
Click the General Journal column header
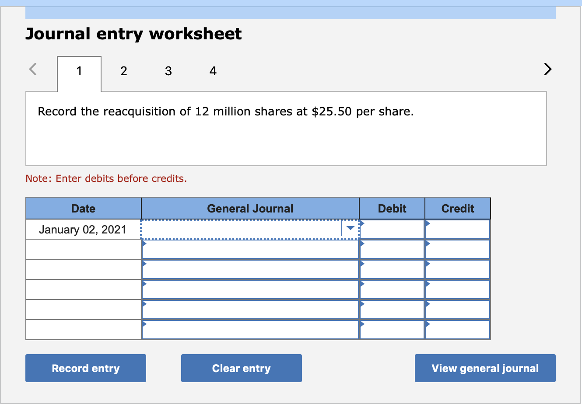250,209
